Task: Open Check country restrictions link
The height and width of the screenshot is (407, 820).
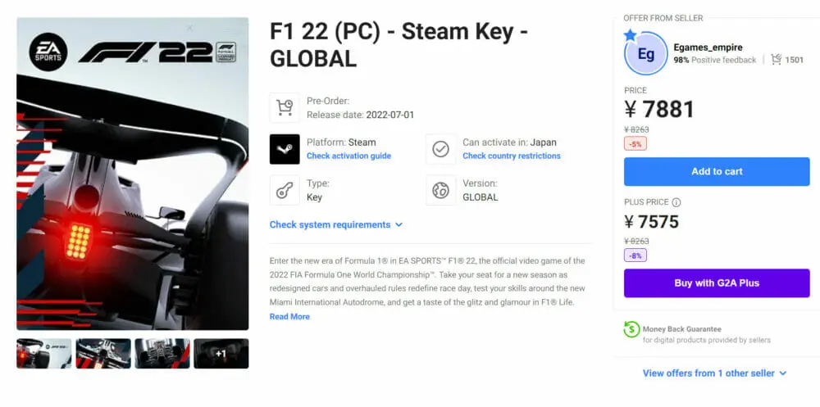Action: point(512,156)
